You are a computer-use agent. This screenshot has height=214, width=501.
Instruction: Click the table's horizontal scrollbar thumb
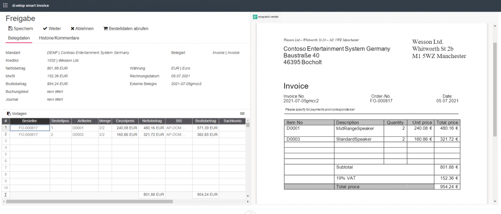tap(89, 202)
